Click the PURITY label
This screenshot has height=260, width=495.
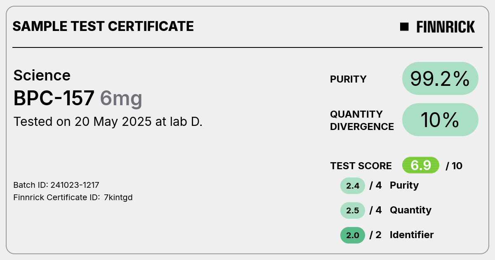coord(348,79)
